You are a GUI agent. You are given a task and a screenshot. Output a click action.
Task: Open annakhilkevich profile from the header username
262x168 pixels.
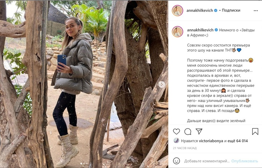(200, 10)
